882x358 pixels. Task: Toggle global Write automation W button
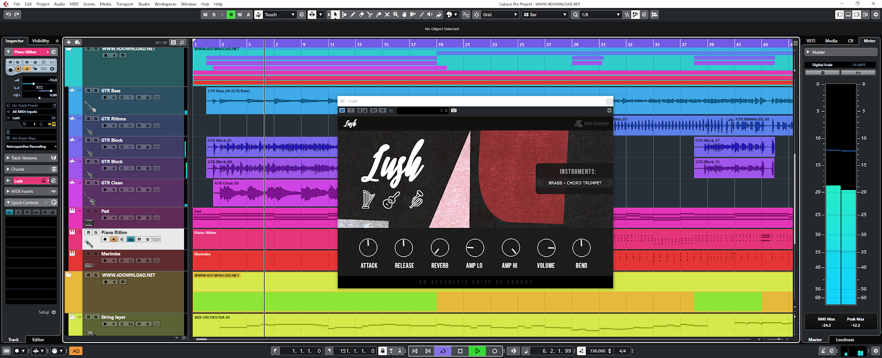(240, 15)
